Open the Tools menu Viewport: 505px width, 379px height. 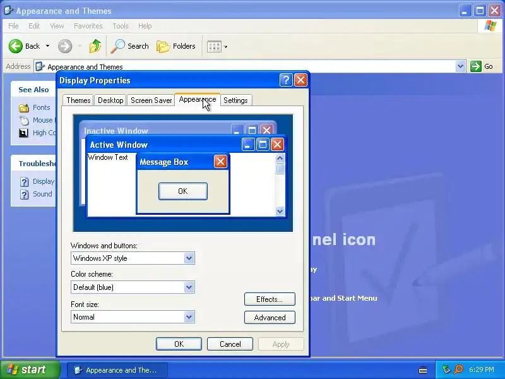tap(121, 26)
